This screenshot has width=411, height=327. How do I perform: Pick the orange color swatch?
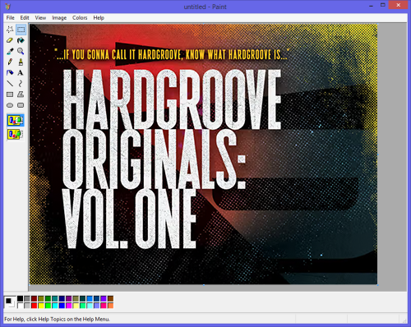[110, 306]
